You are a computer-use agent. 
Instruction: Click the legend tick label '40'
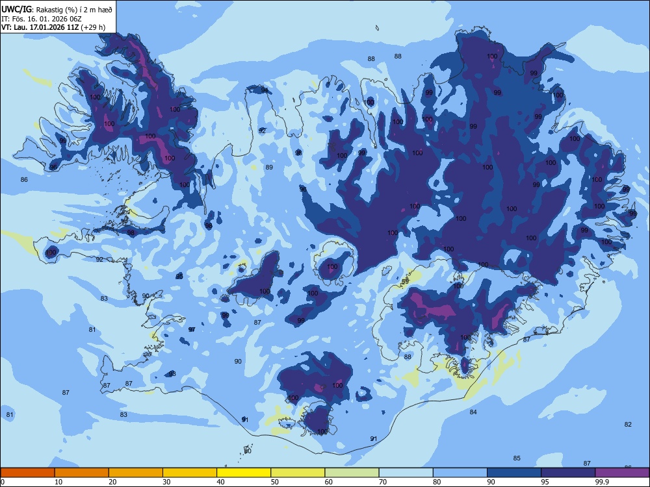point(220,482)
